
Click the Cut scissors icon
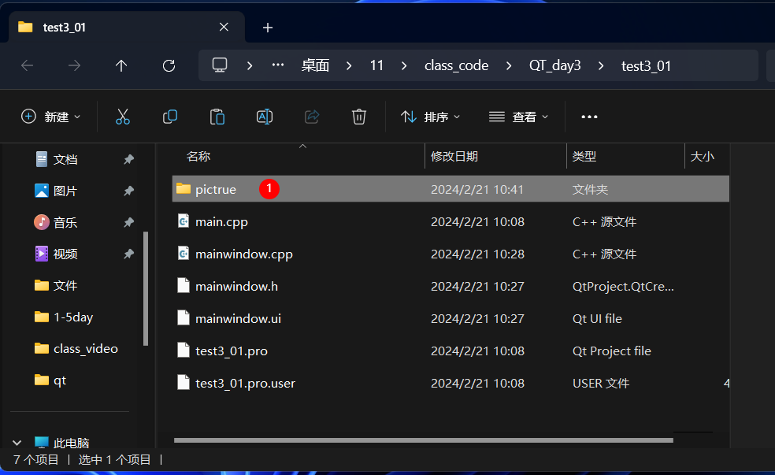click(122, 117)
